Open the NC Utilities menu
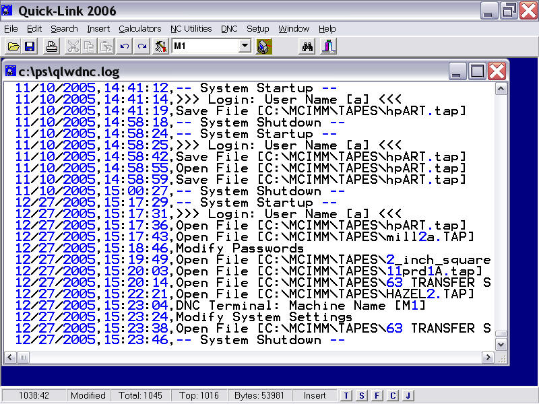Viewport: 539px width, 404px height. (x=191, y=29)
